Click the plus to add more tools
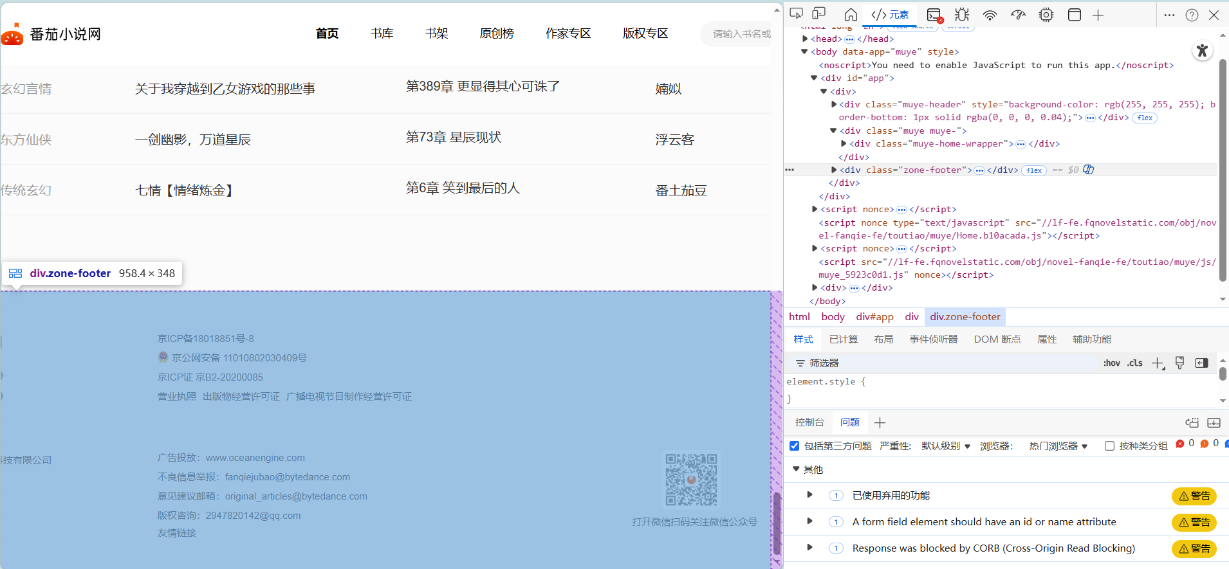 tap(1098, 15)
